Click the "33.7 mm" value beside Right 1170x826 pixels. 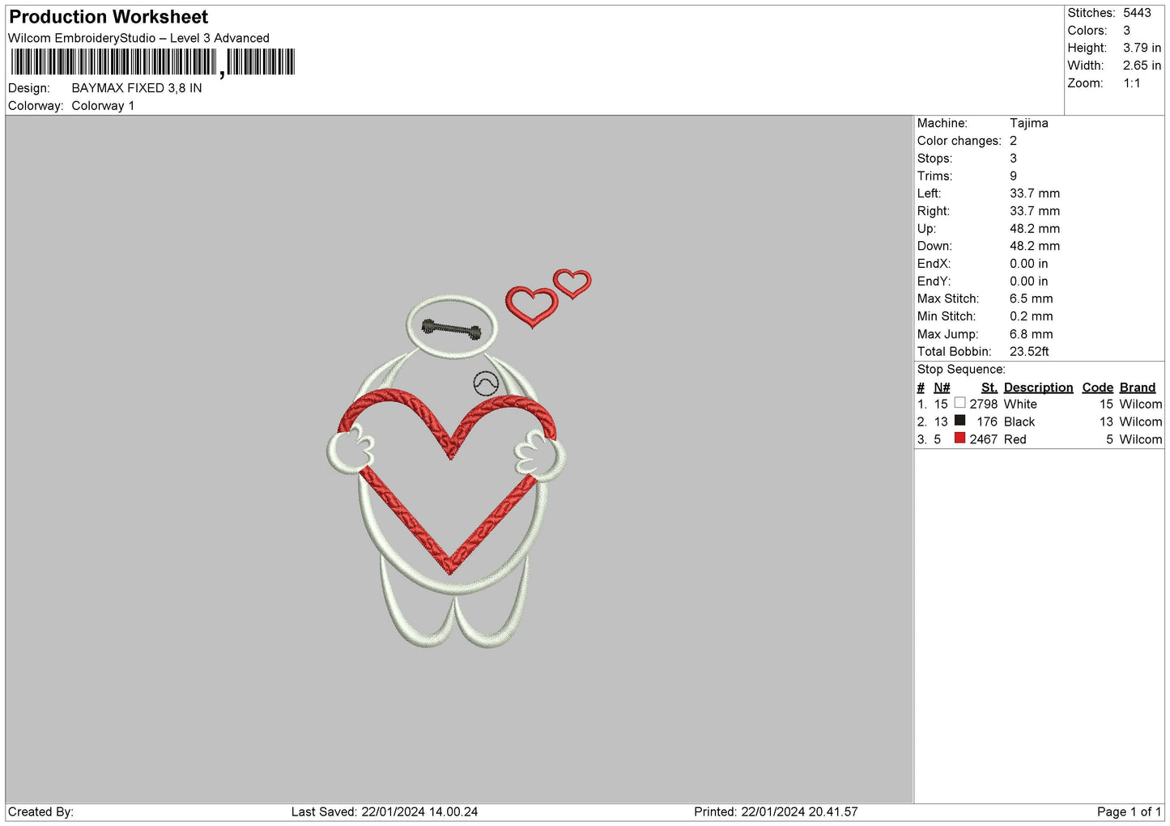click(1035, 211)
